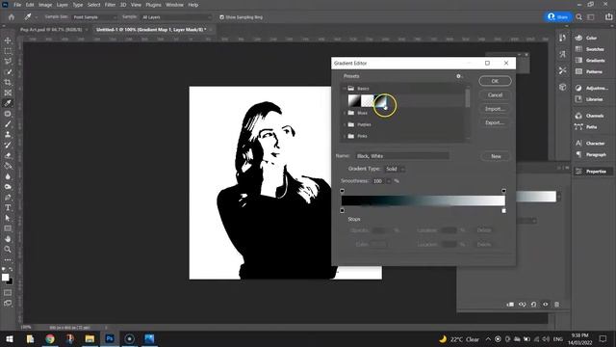
Task: Click the New gradient button
Action: [x=496, y=156]
